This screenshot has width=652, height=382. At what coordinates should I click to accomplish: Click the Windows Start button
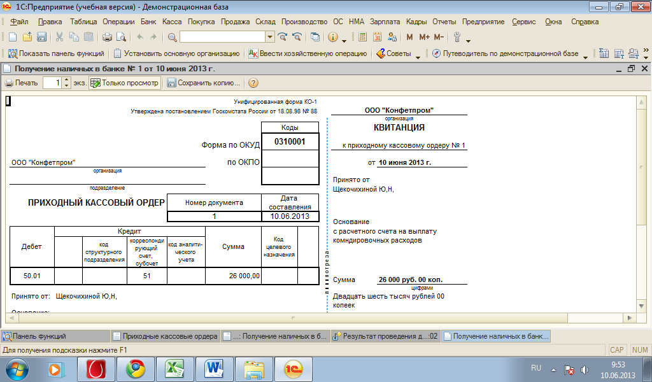[x=17, y=369]
